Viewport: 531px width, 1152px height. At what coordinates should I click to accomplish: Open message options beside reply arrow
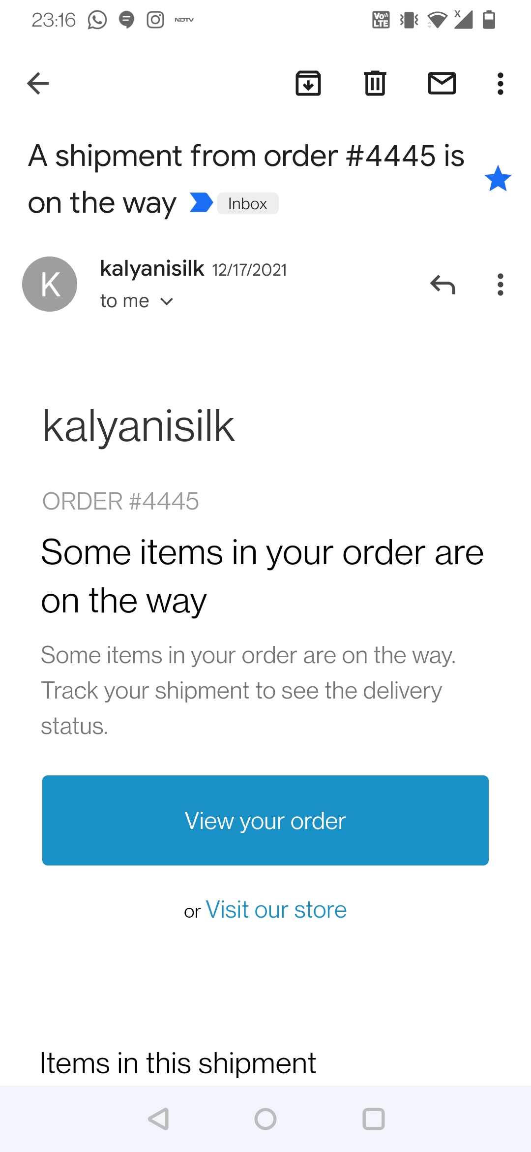(x=501, y=285)
